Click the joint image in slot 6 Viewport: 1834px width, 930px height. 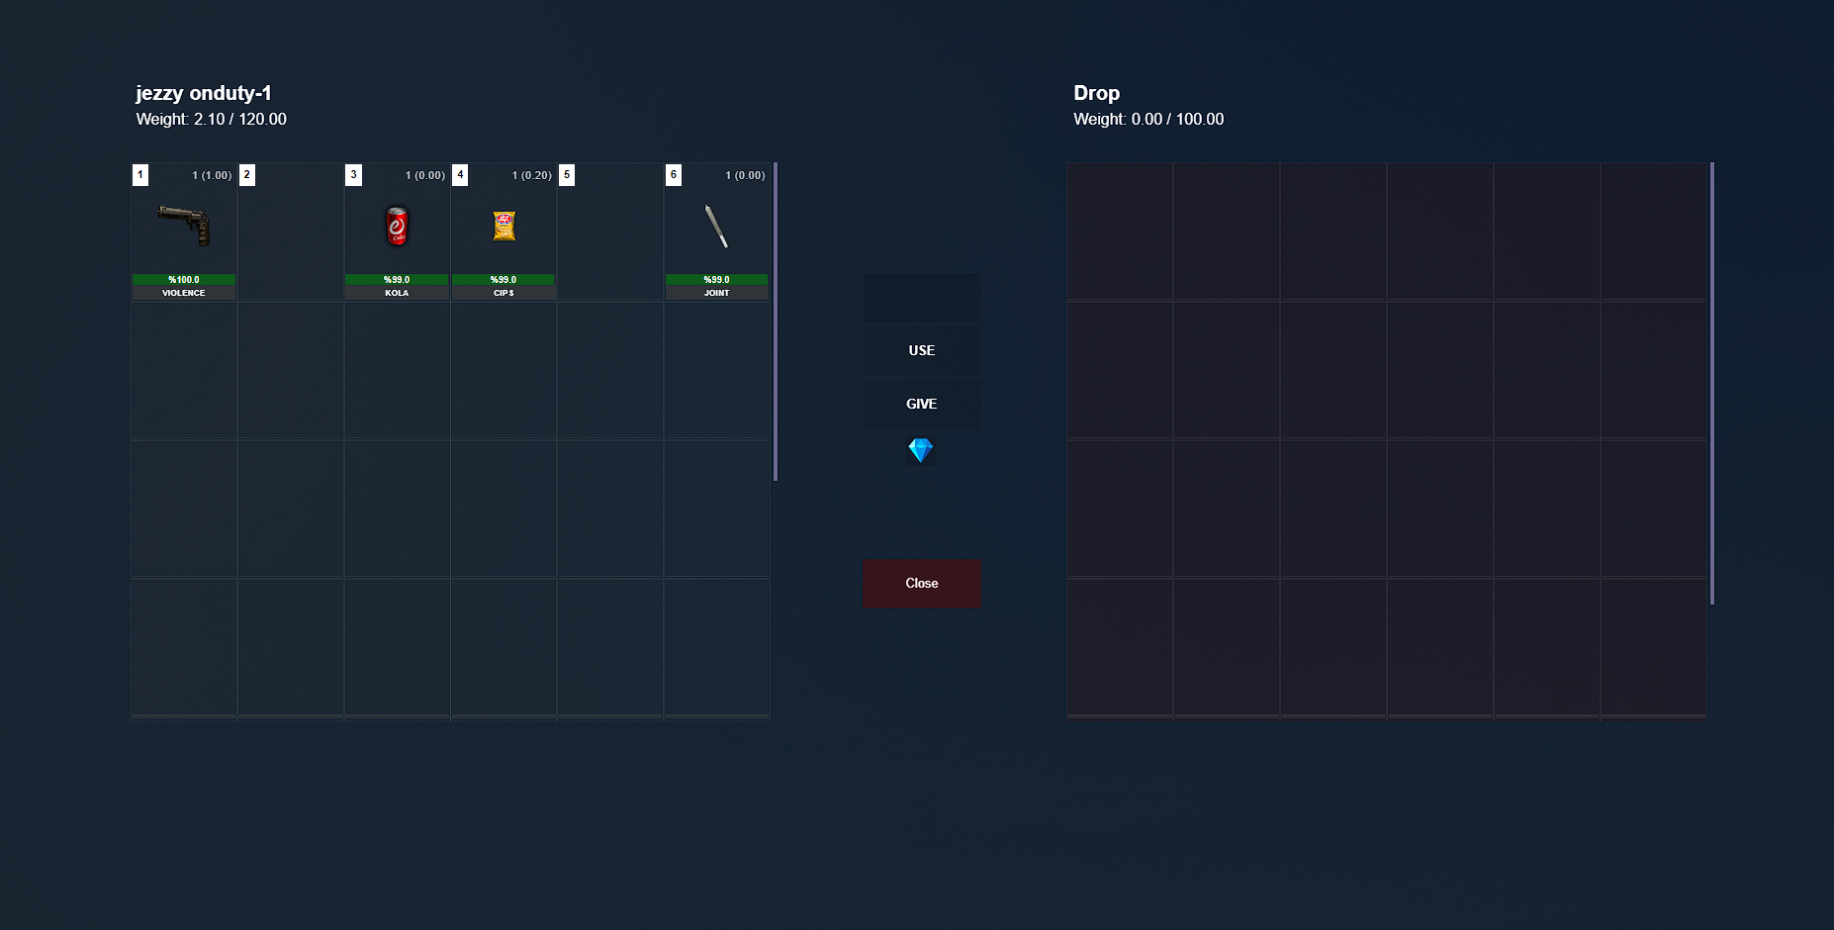pos(716,226)
